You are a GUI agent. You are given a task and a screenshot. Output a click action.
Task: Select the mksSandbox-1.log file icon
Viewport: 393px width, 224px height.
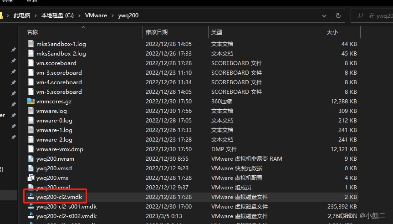point(31,44)
